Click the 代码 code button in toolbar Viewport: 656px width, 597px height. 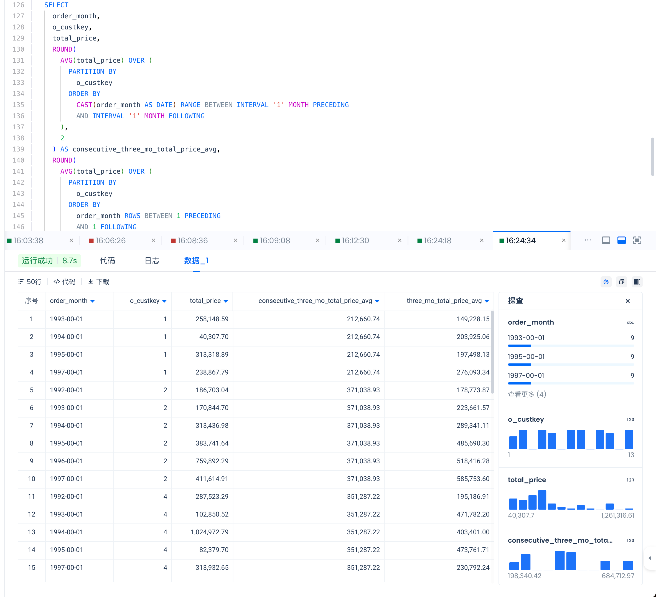pyautogui.click(x=64, y=282)
